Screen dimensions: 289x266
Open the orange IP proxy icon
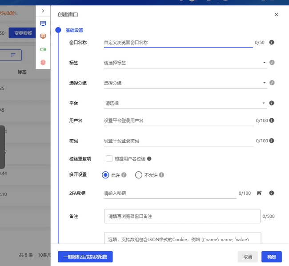click(x=43, y=36)
